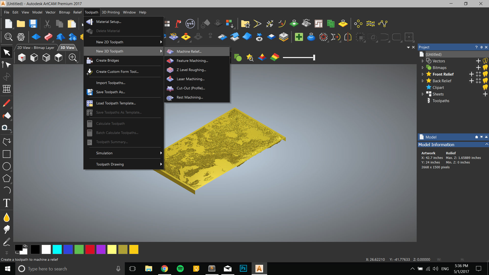Switch to 2D View - Bitmap Layer tab
This screenshot has height=275, width=489.
click(36, 48)
